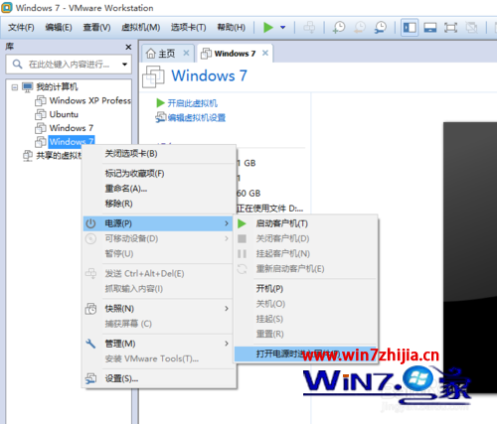Toggle the library sidebar view icon
497x424 pixels.
pyautogui.click(x=410, y=27)
